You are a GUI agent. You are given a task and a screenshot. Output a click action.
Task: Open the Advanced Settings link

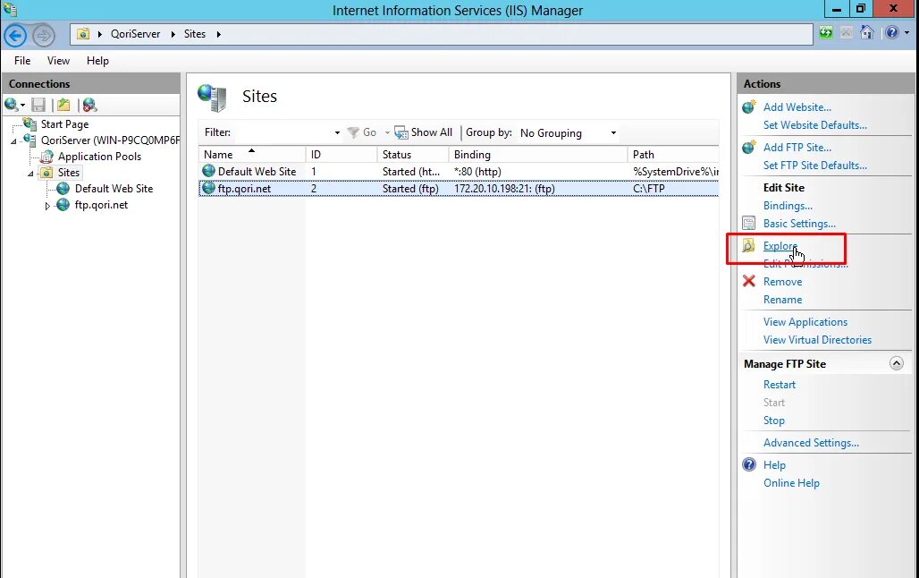[811, 443]
